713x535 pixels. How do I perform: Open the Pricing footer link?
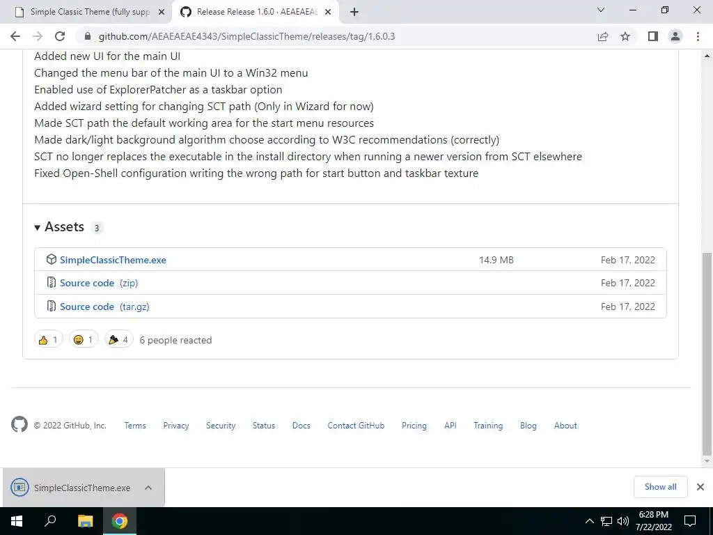click(x=414, y=426)
